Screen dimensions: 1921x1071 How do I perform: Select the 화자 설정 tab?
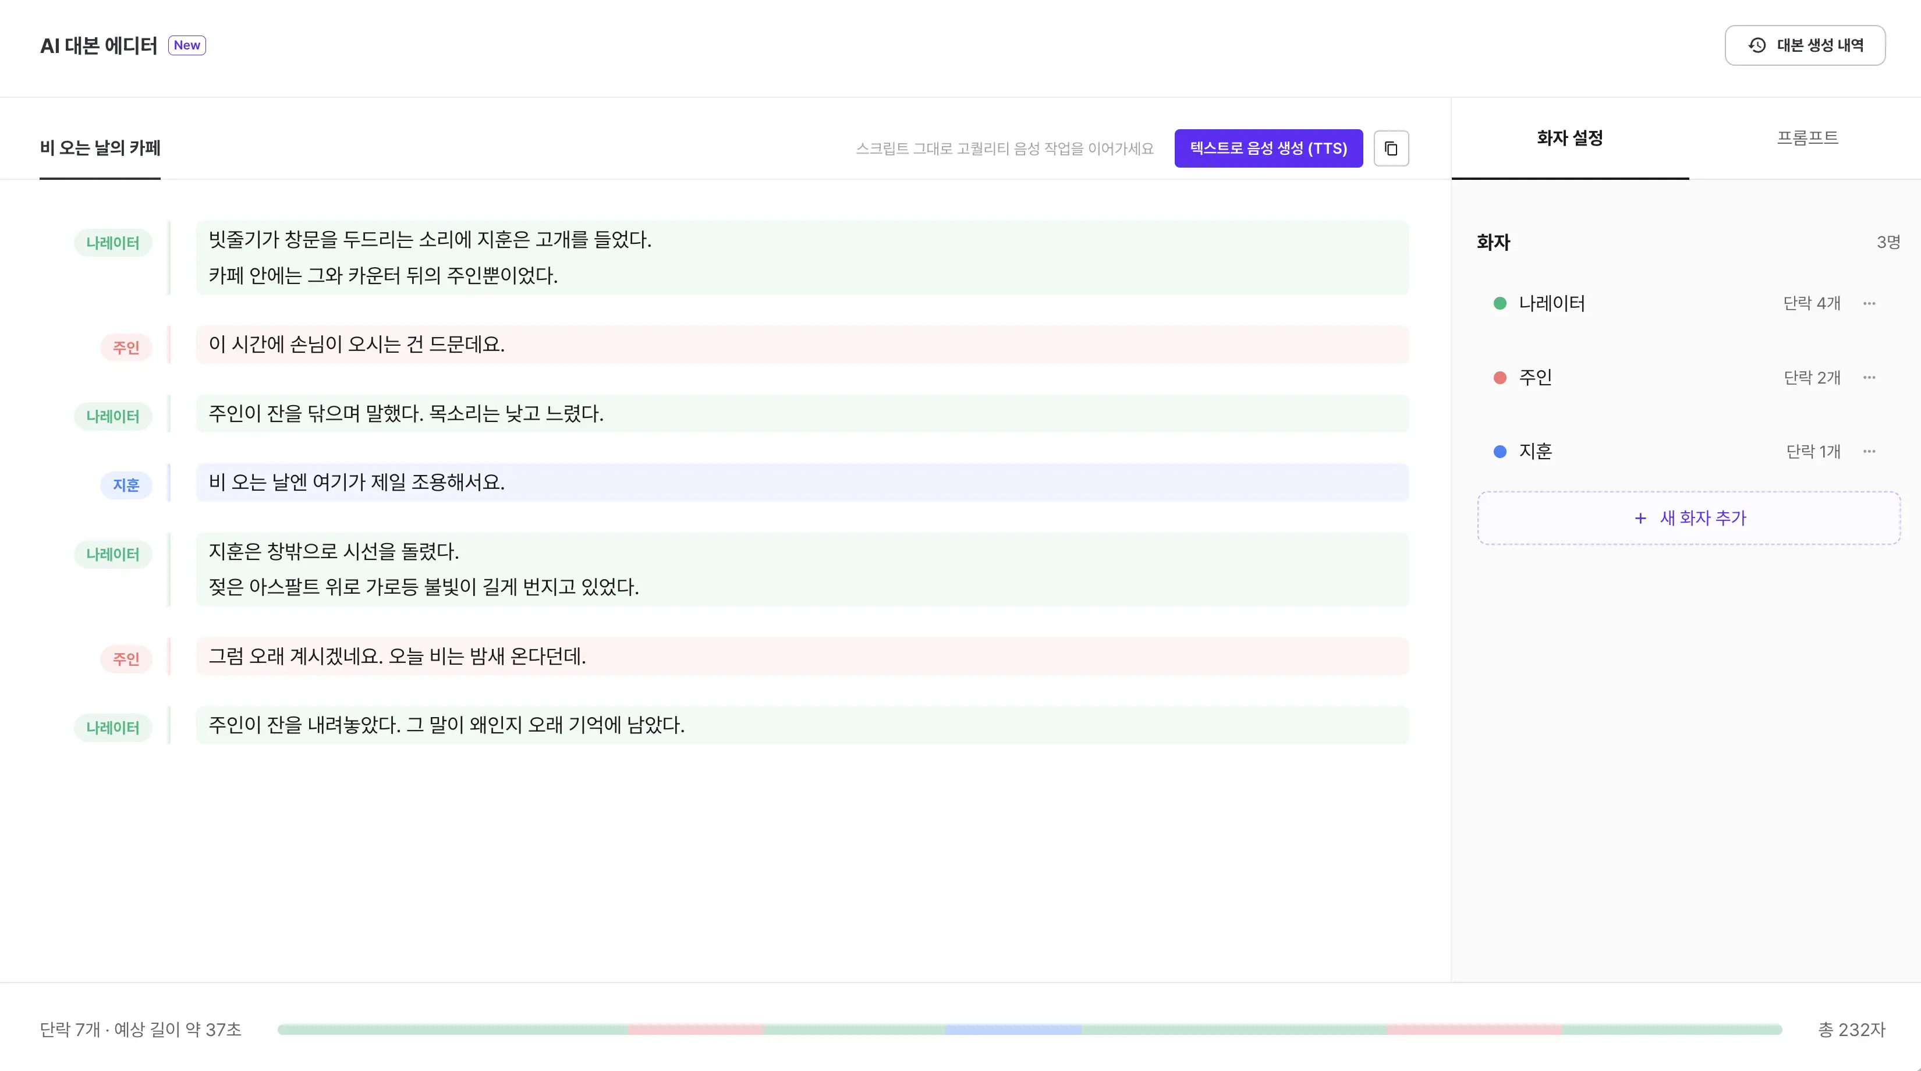click(x=1570, y=138)
